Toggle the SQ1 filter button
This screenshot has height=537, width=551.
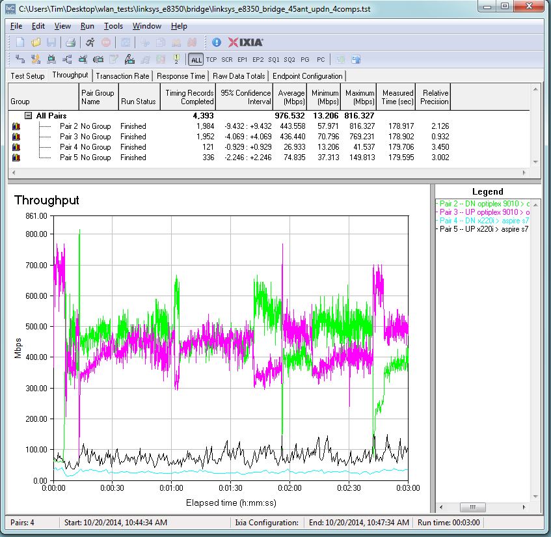click(274, 60)
